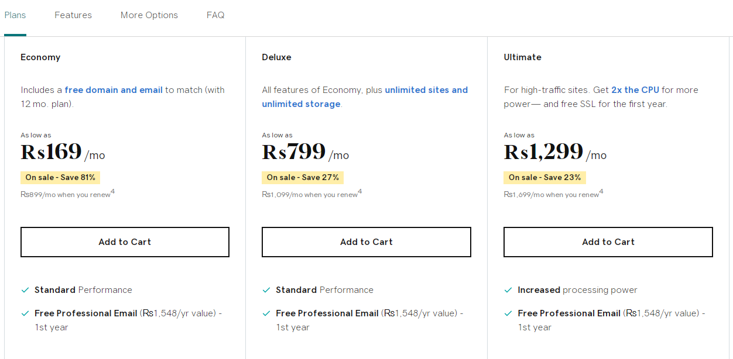Add the Deluxe plan to cart
733x359 pixels.
pos(366,242)
